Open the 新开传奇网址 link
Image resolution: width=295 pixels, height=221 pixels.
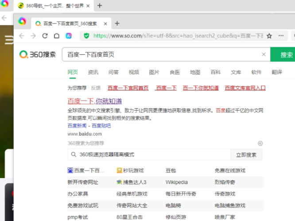click(x=83, y=182)
